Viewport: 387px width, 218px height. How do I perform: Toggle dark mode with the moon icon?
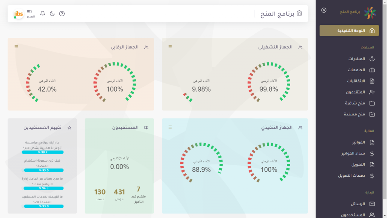coord(52,14)
